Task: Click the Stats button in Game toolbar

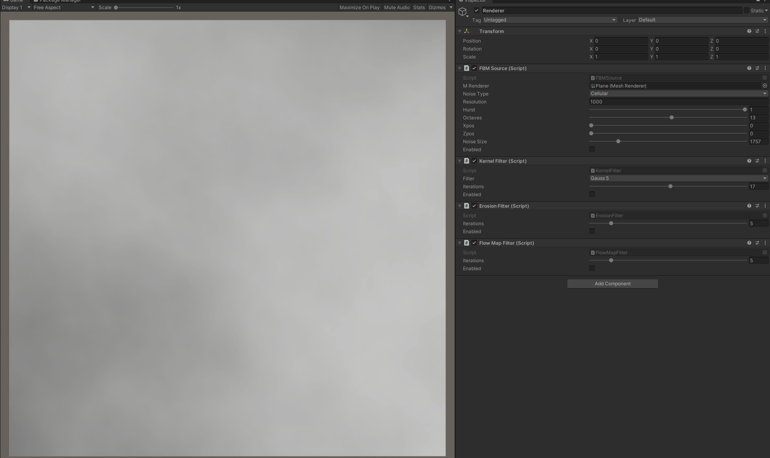Action: tap(419, 8)
